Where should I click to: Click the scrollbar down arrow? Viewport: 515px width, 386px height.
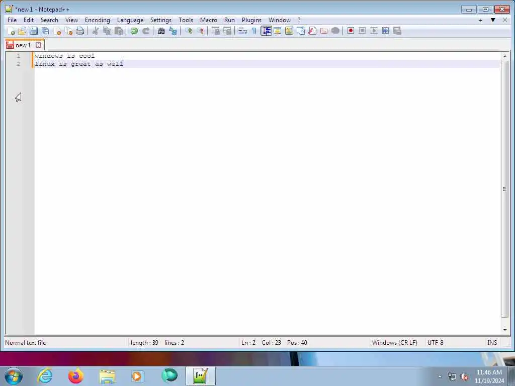tap(505, 330)
